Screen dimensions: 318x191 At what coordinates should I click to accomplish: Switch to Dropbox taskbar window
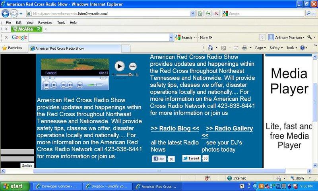point(107,186)
